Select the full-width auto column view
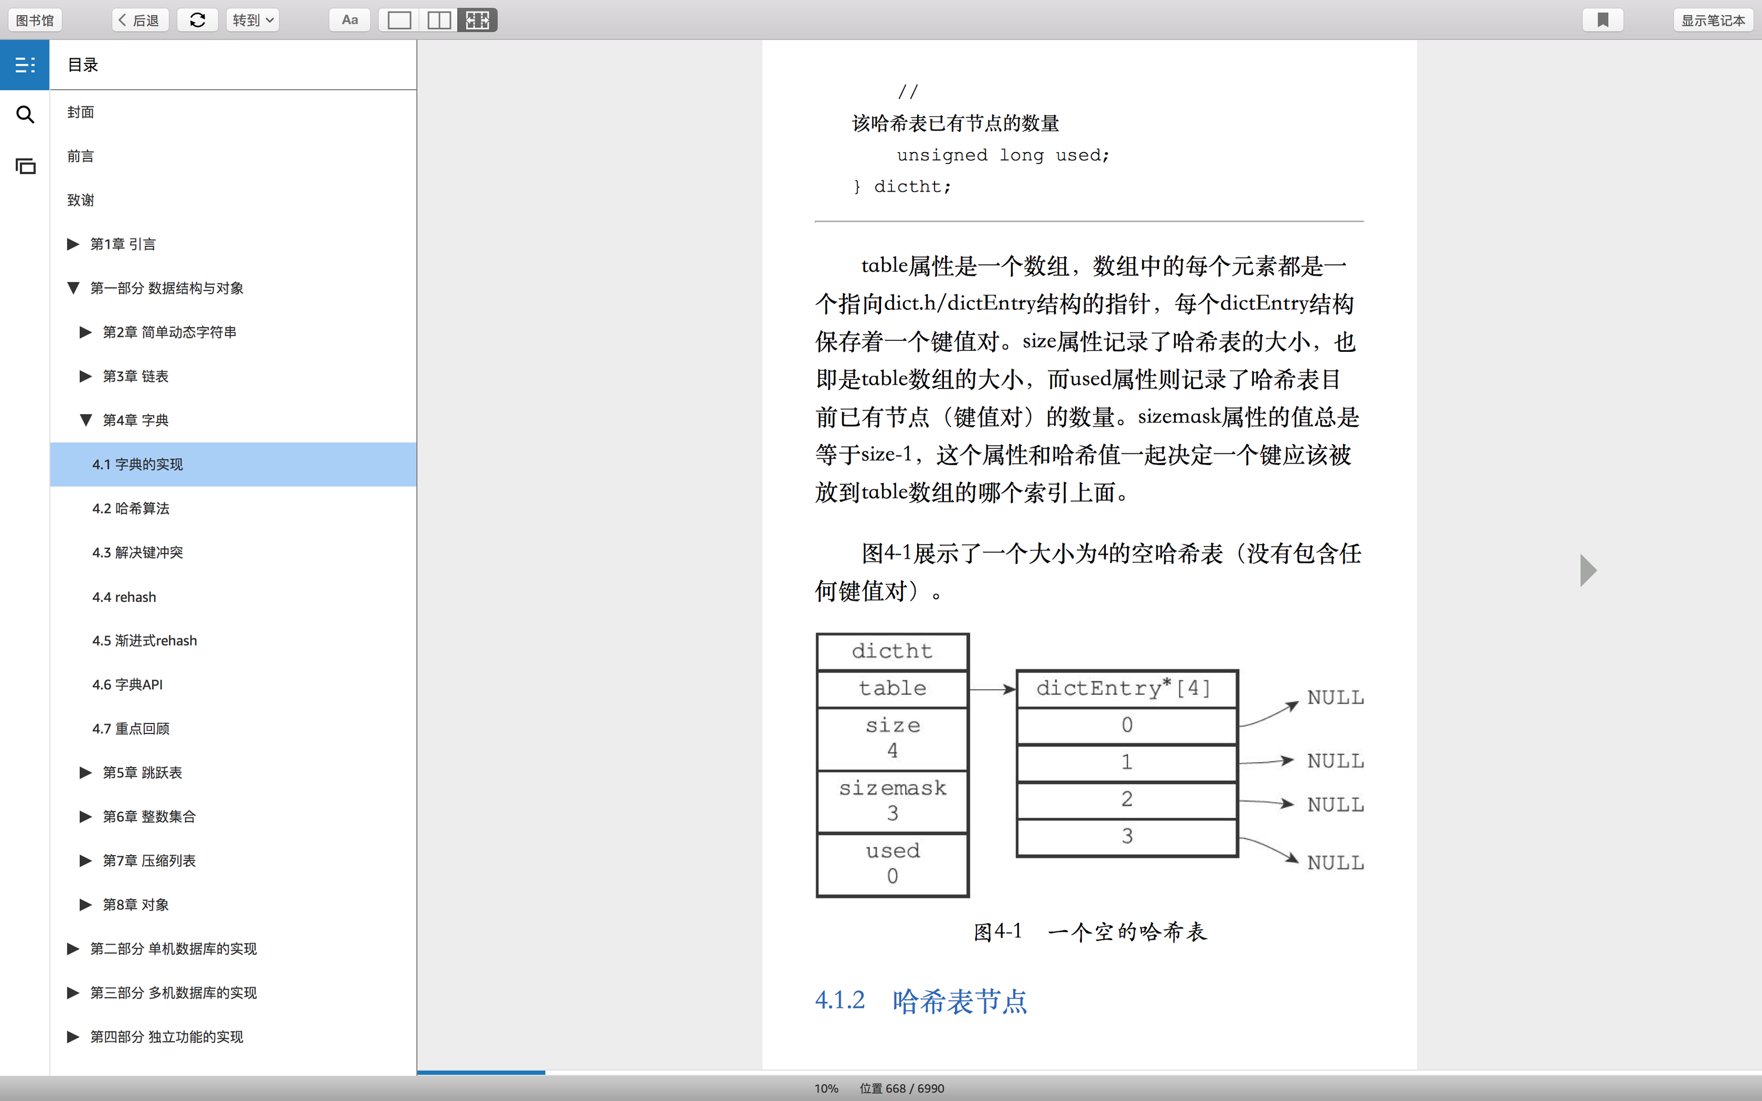Screen dimensions: 1762x1101 tap(478, 20)
